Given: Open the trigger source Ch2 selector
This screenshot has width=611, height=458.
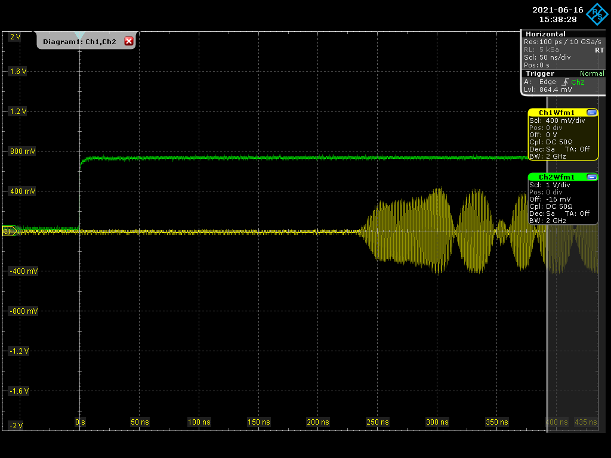Looking at the screenshot, I should coord(578,82).
